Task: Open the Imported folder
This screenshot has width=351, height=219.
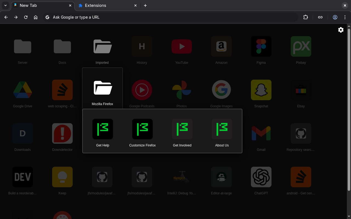Action: click(x=102, y=50)
